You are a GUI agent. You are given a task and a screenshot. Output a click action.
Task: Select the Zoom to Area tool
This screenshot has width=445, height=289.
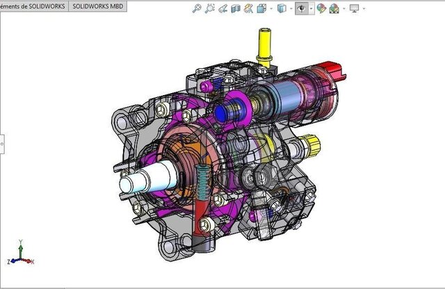(x=210, y=8)
